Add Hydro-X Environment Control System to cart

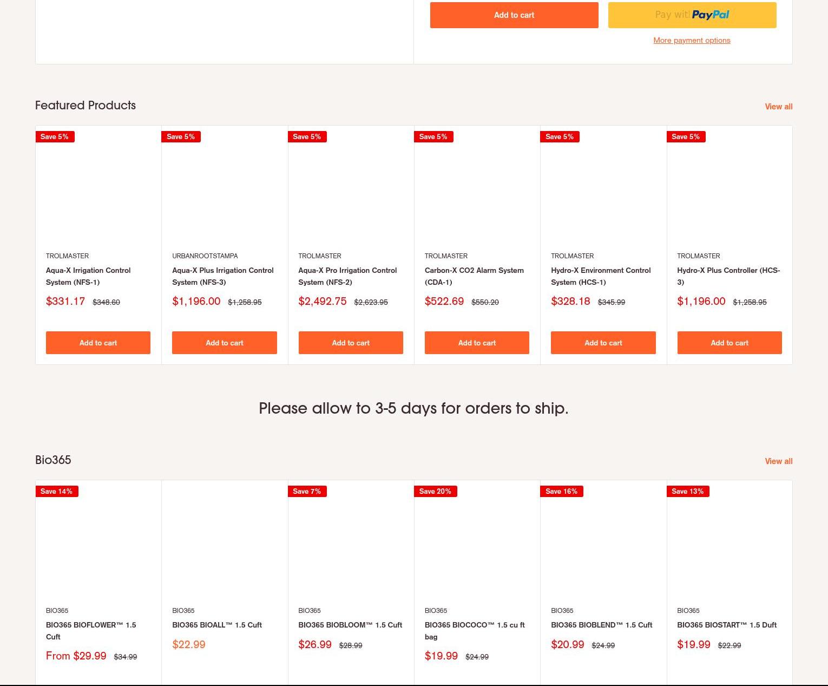603,343
